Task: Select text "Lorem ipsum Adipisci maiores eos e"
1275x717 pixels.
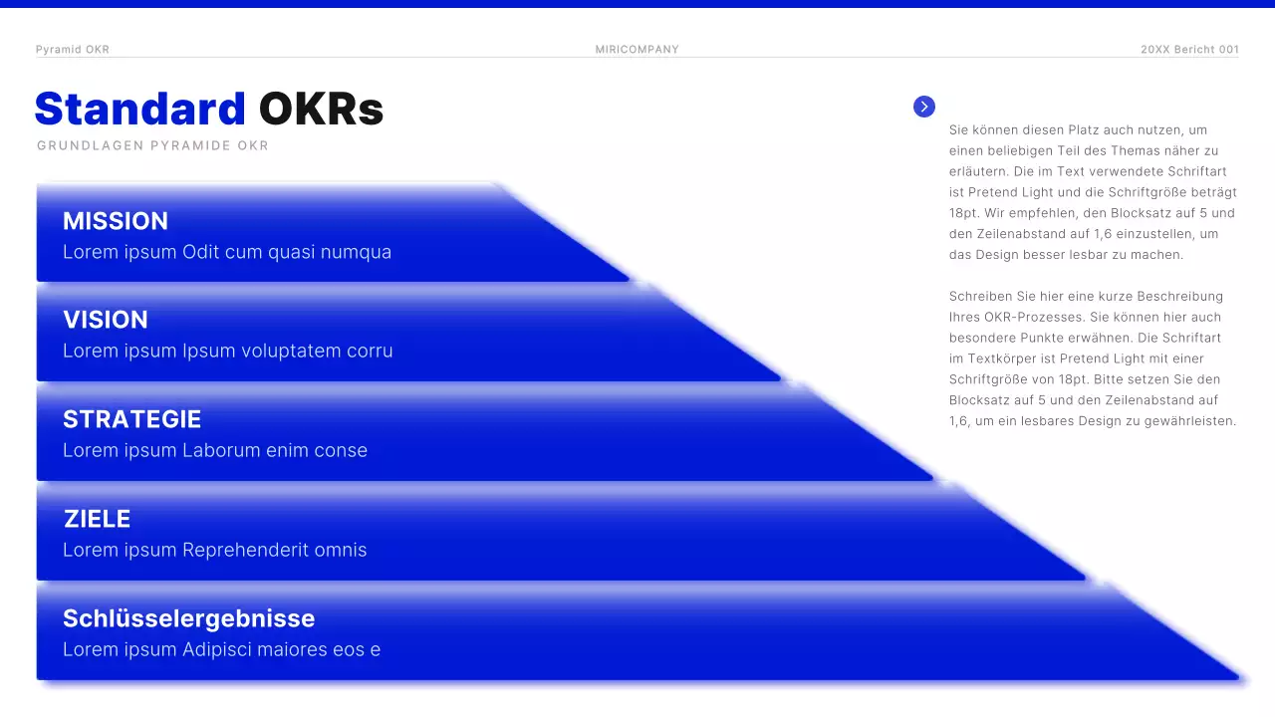Action: [x=222, y=650]
